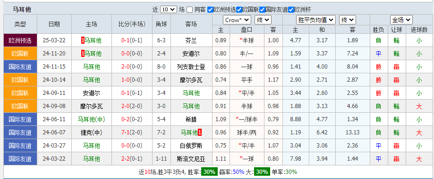
Task: Click the 大 goal result in 捷克 row
Action: [x=419, y=132]
